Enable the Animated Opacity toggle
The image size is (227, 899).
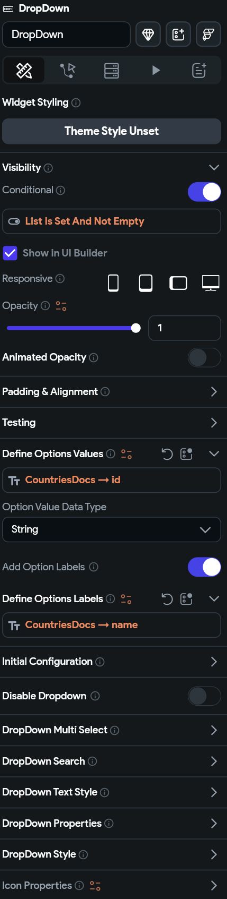point(204,357)
